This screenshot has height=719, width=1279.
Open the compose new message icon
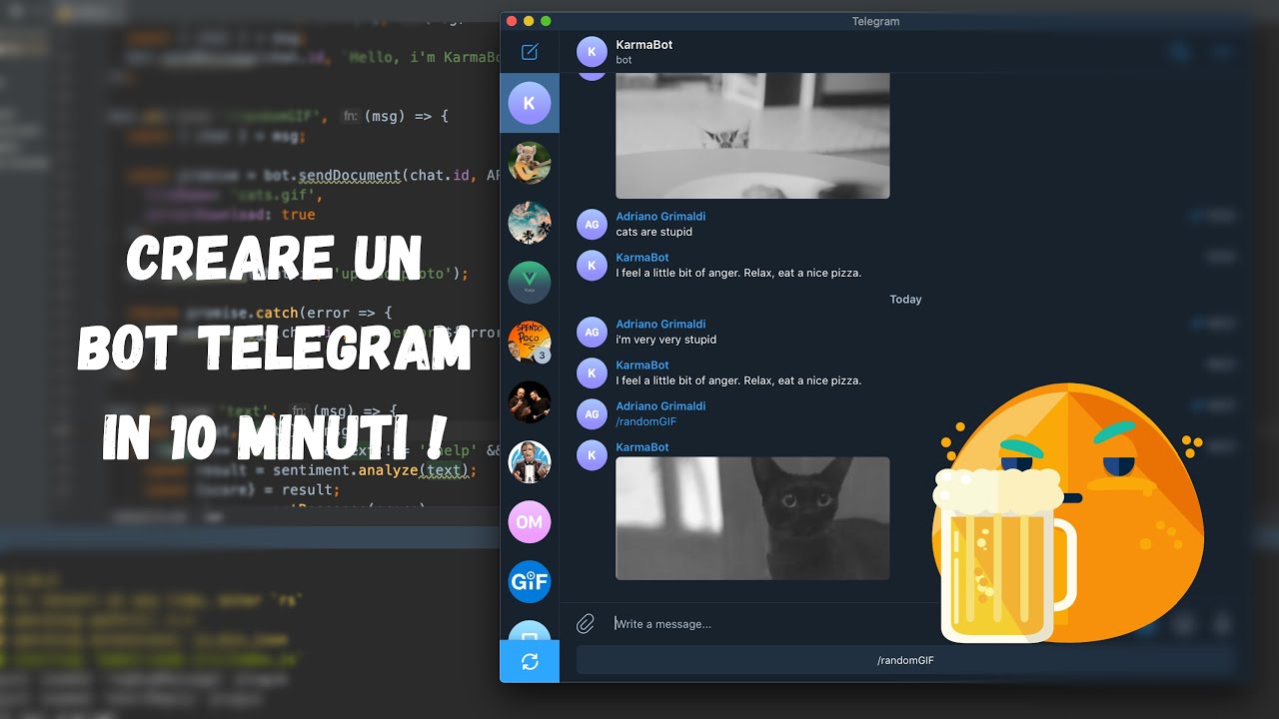tap(530, 52)
